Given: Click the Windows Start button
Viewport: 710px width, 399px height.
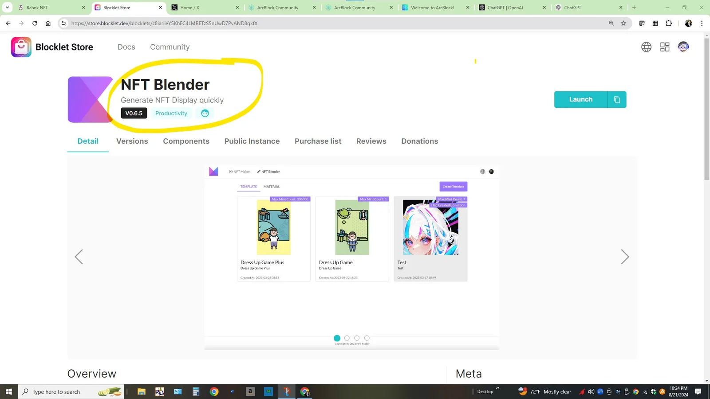Looking at the screenshot, I should click(x=8, y=391).
